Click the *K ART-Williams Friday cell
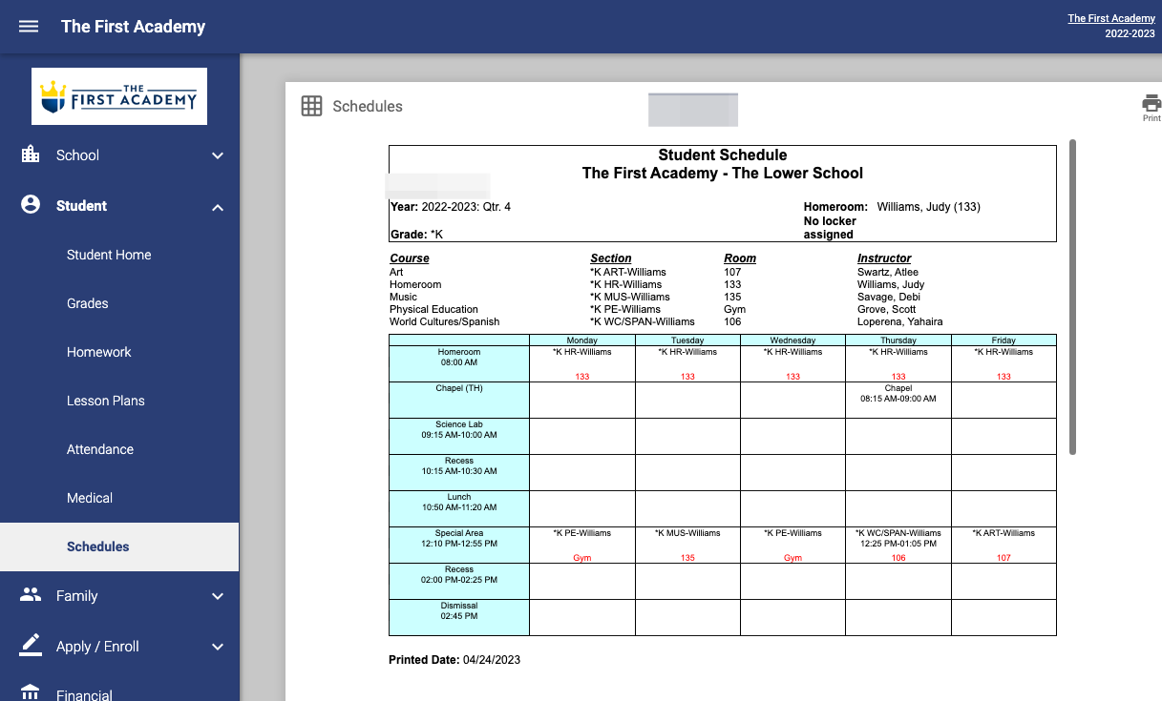Image resolution: width=1162 pixels, height=701 pixels. (1004, 545)
